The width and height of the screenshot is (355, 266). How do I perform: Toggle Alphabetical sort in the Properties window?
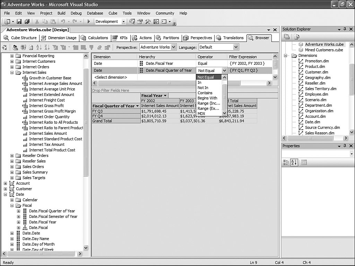(x=294, y=162)
